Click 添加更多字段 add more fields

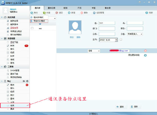tap(134, 55)
